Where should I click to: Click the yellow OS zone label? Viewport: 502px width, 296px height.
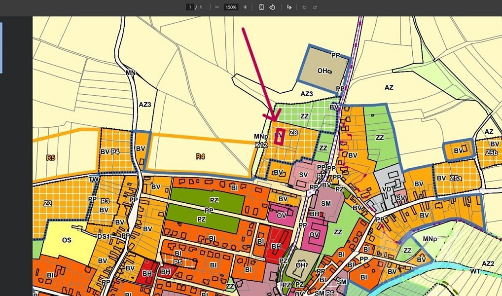tap(67, 240)
